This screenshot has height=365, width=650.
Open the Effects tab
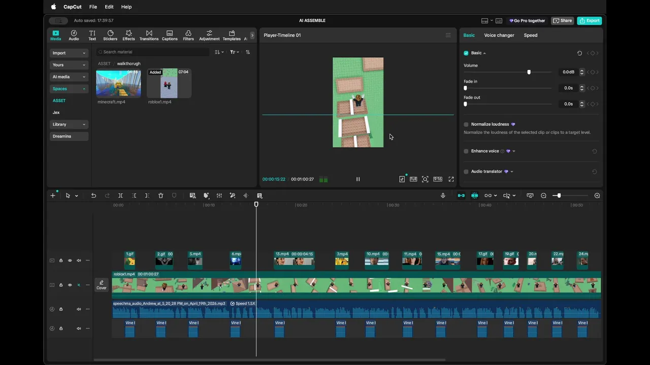tap(128, 35)
